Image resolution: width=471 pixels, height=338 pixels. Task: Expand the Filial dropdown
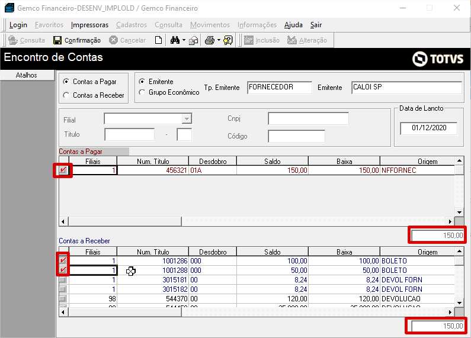[x=187, y=119]
